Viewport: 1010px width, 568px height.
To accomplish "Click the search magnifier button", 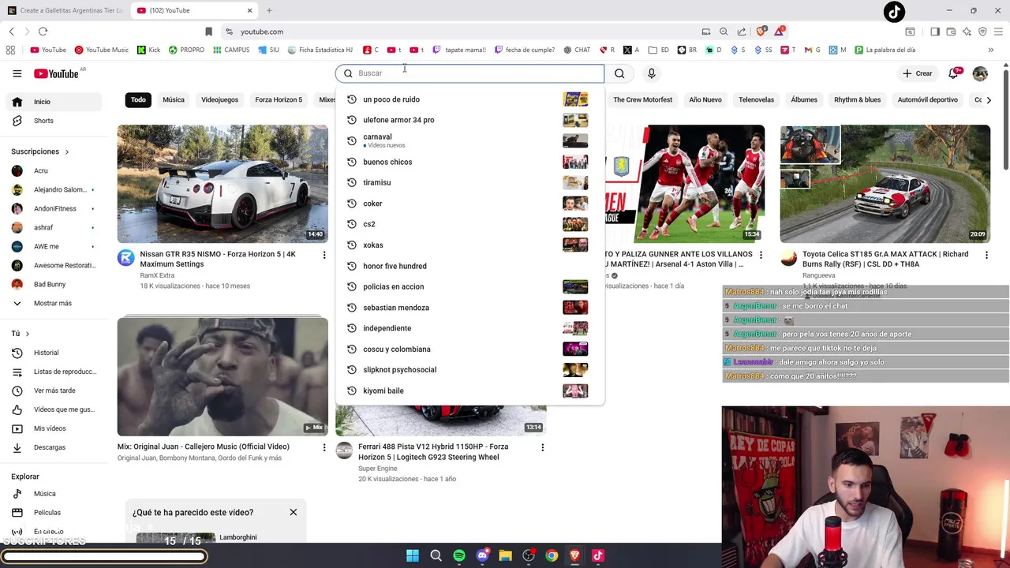I will tap(619, 73).
